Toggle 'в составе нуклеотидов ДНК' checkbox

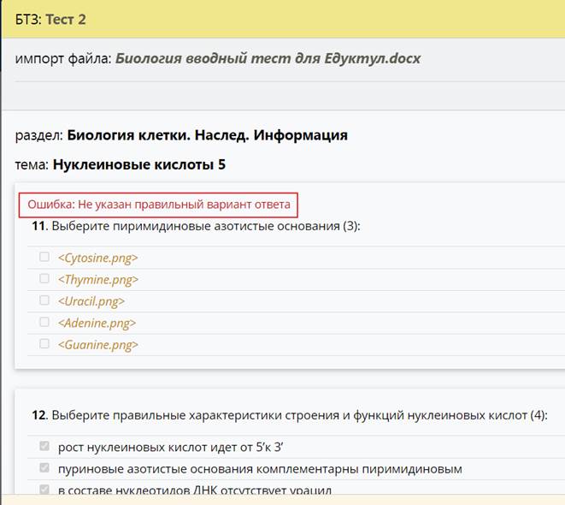click(44, 490)
